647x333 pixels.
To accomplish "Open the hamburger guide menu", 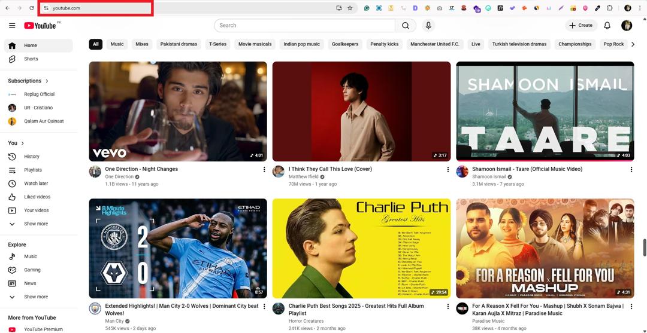I will coord(12,26).
